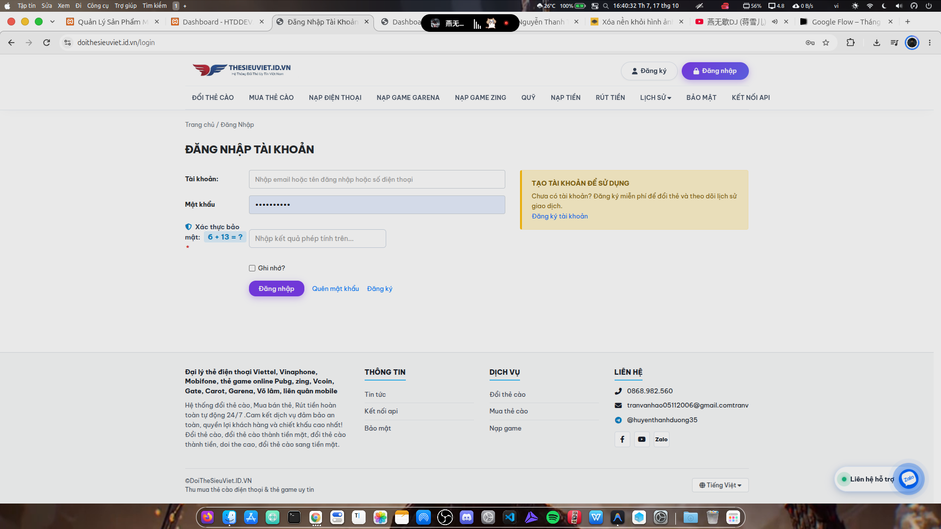Focus the Tài khoản input field
Screen dimensions: 941x529
coord(377,179)
